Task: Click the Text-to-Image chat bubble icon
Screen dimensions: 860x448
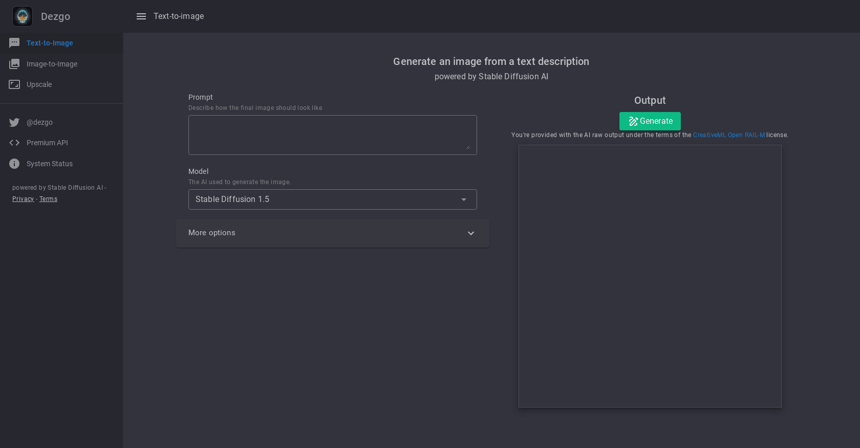Action: point(14,43)
